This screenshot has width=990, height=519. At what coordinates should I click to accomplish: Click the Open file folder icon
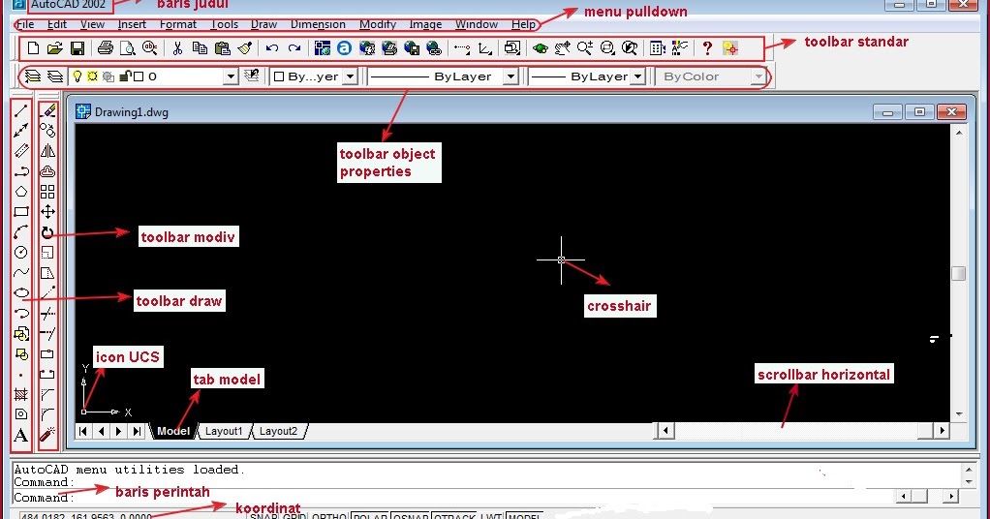coord(55,48)
